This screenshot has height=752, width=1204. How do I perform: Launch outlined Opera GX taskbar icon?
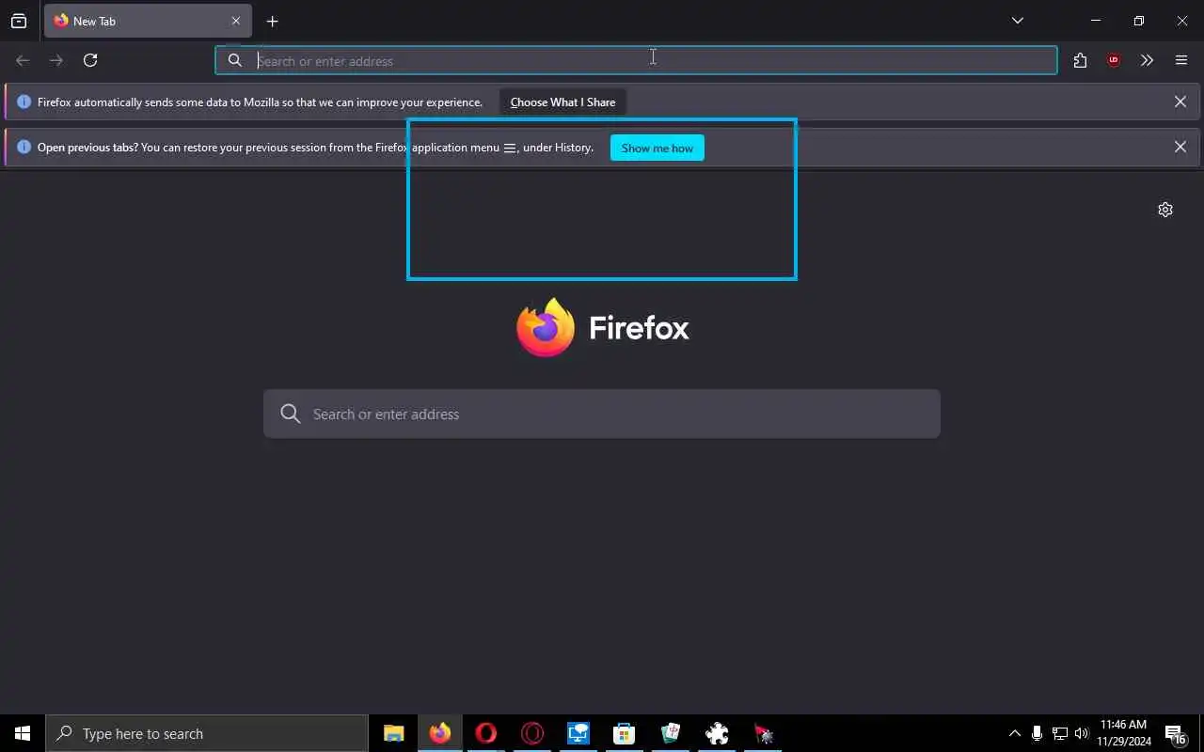(x=532, y=733)
